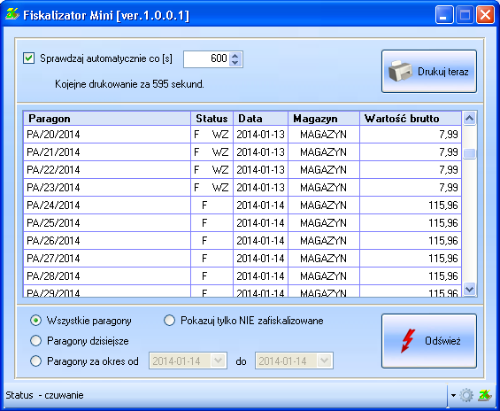Toggle Sprawdzaj automatycznie co [s] checkbox

[x=28, y=58]
